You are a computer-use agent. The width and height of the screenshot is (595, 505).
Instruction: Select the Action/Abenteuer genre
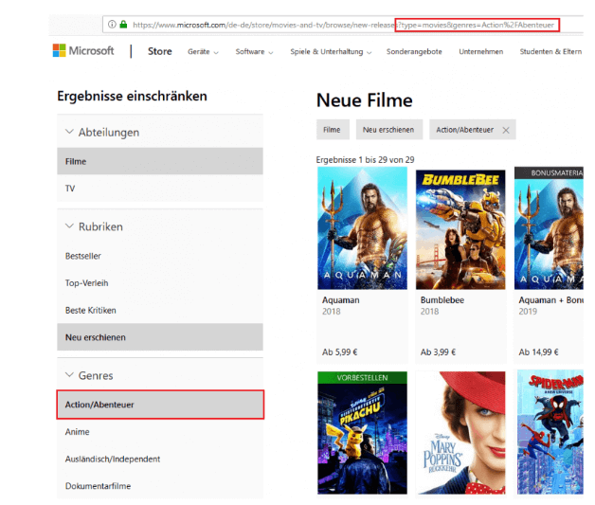(x=160, y=405)
